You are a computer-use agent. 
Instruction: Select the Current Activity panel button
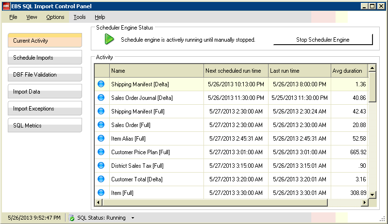click(45, 41)
